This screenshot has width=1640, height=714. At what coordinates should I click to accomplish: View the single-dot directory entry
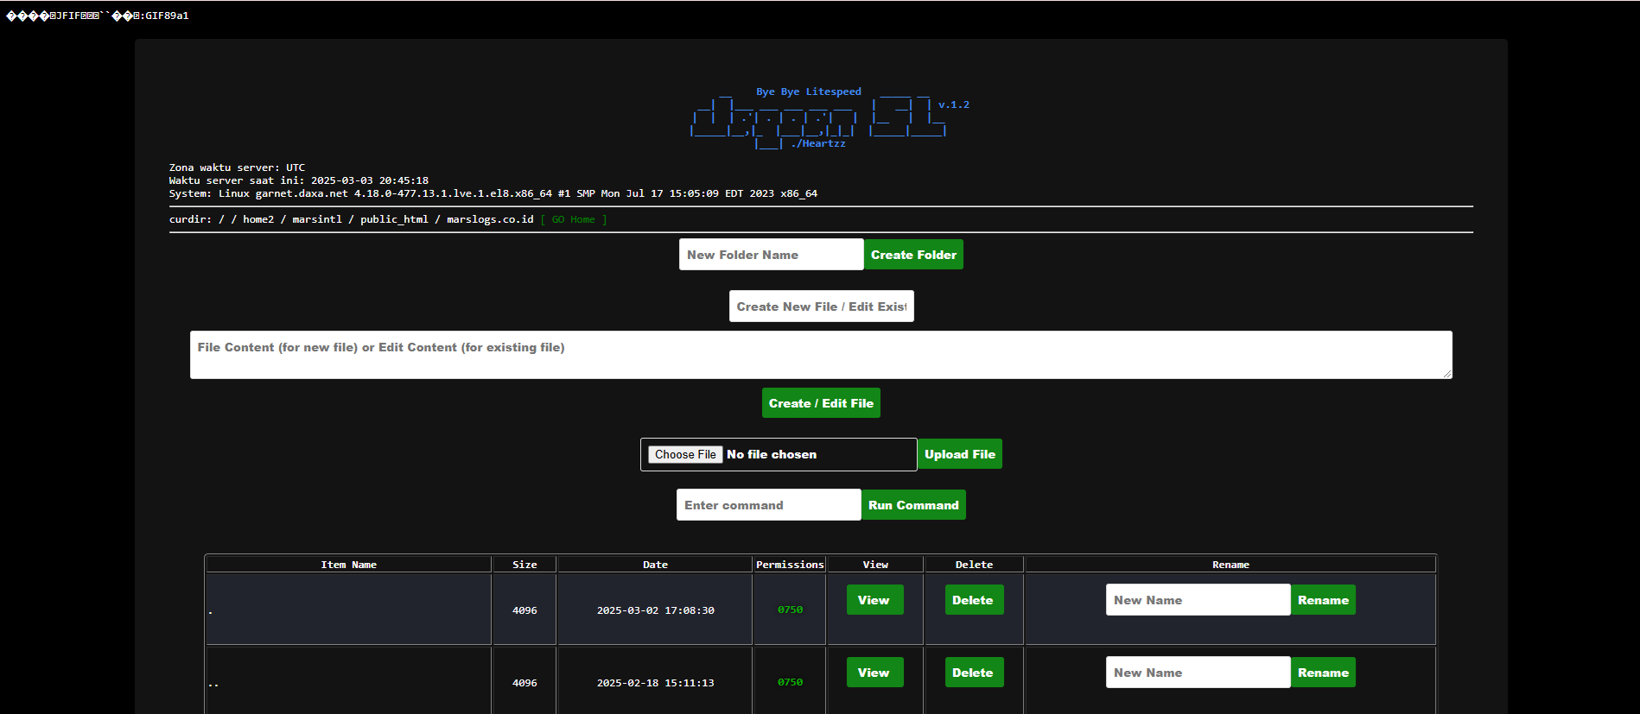point(874,600)
